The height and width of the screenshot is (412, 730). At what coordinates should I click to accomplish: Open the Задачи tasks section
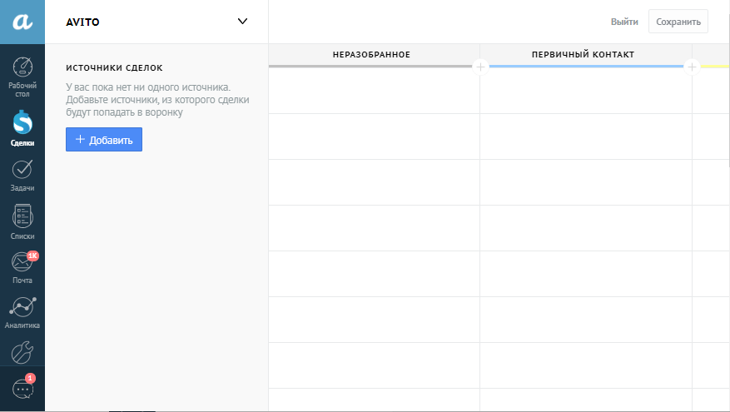22,176
